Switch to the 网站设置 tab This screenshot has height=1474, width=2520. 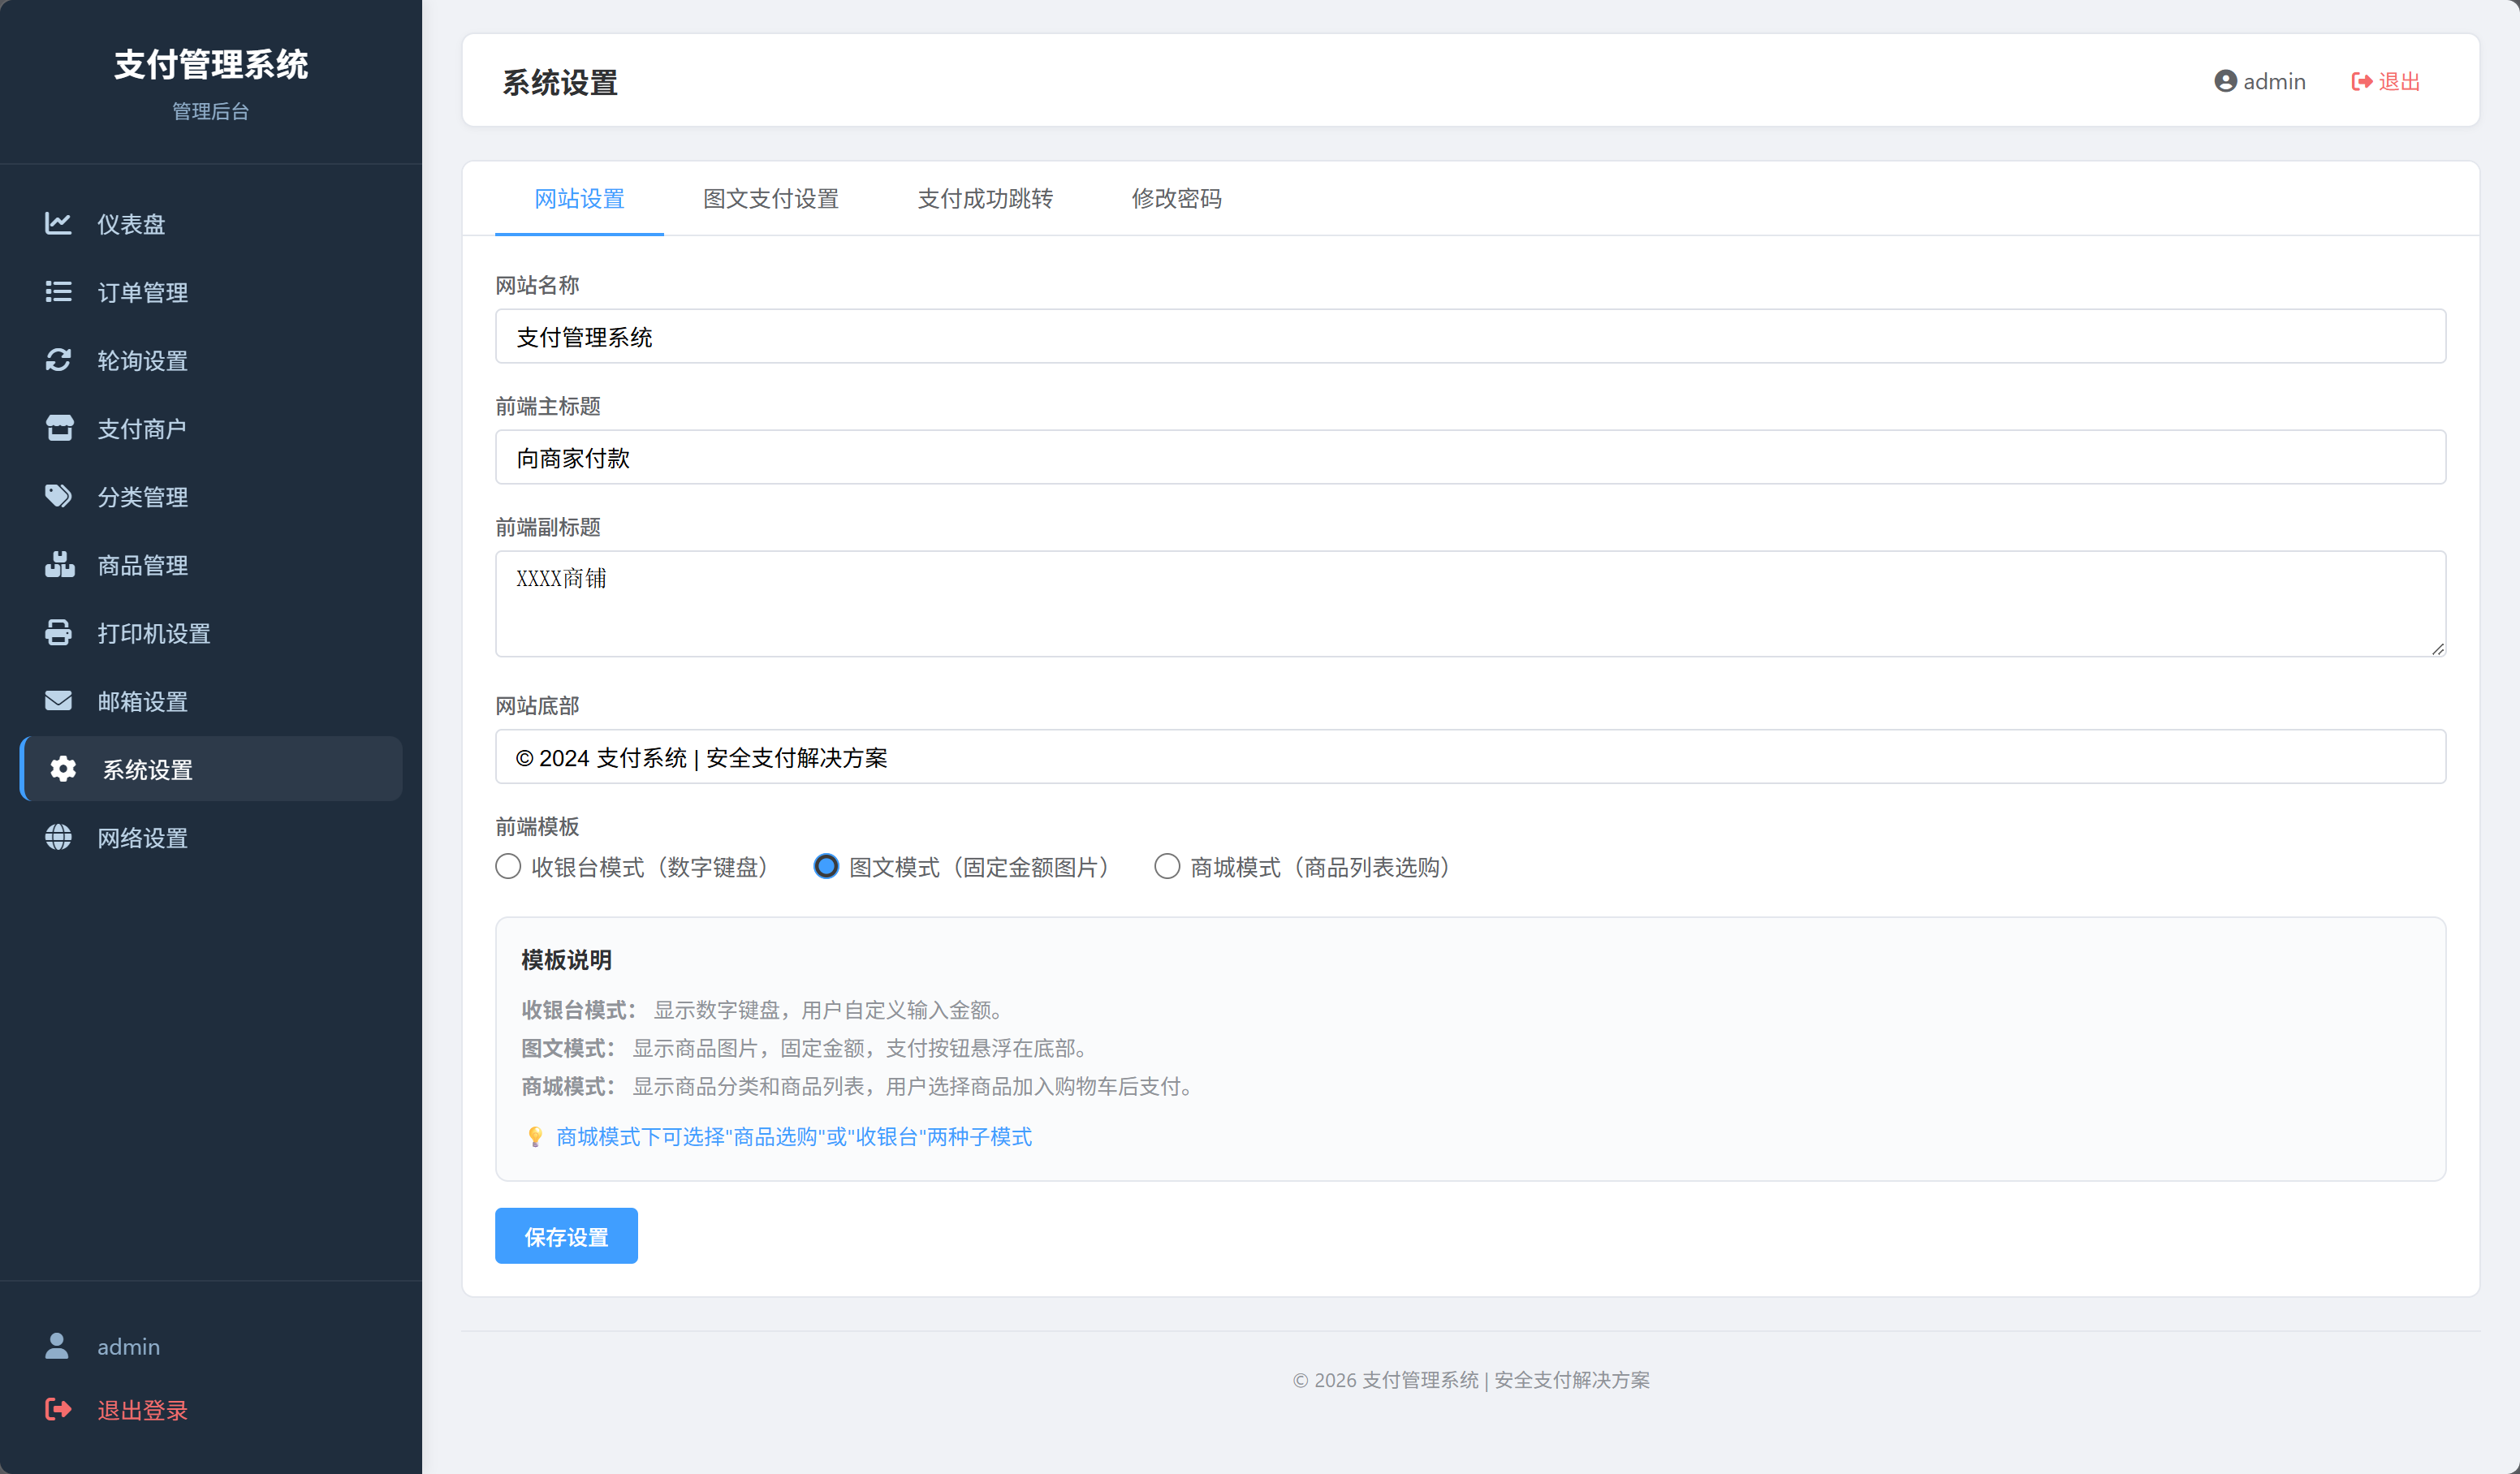[579, 198]
